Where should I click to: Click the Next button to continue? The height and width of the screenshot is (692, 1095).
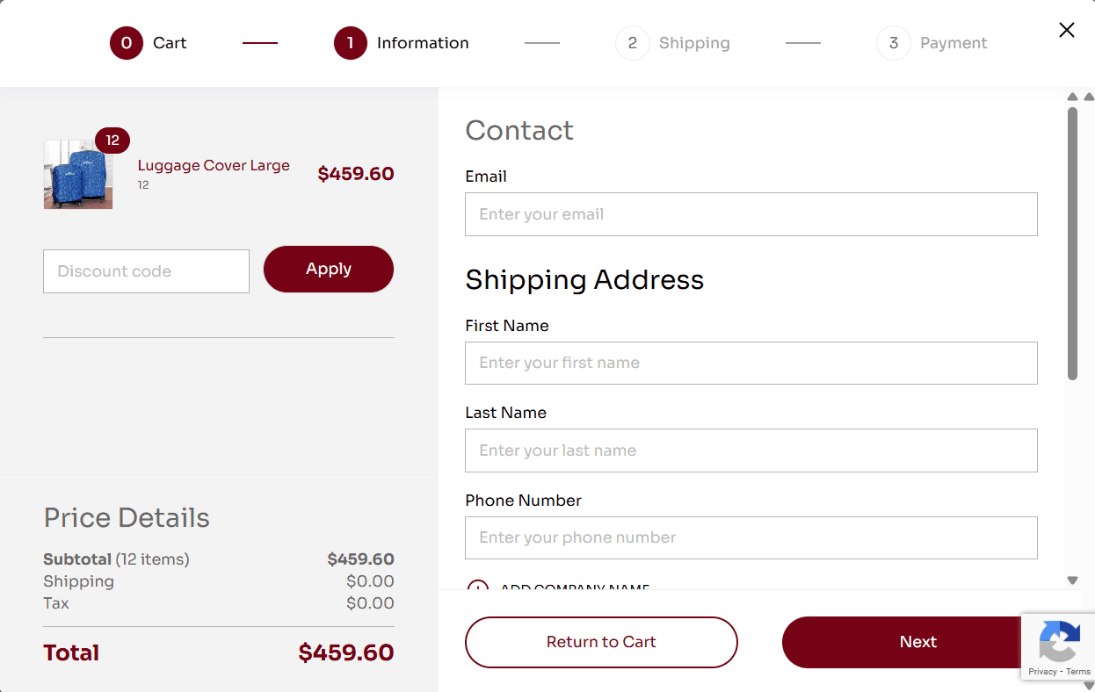917,642
